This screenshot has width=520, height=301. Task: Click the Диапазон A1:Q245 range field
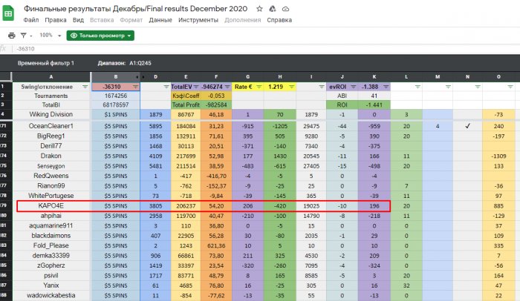[124, 63]
